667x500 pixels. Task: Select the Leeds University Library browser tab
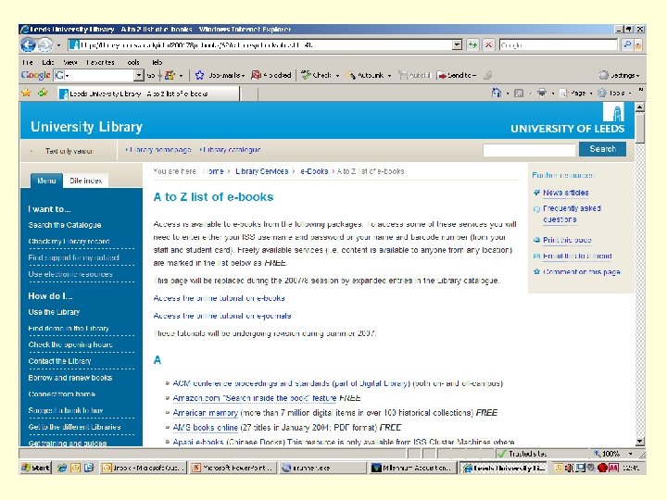[x=147, y=94]
